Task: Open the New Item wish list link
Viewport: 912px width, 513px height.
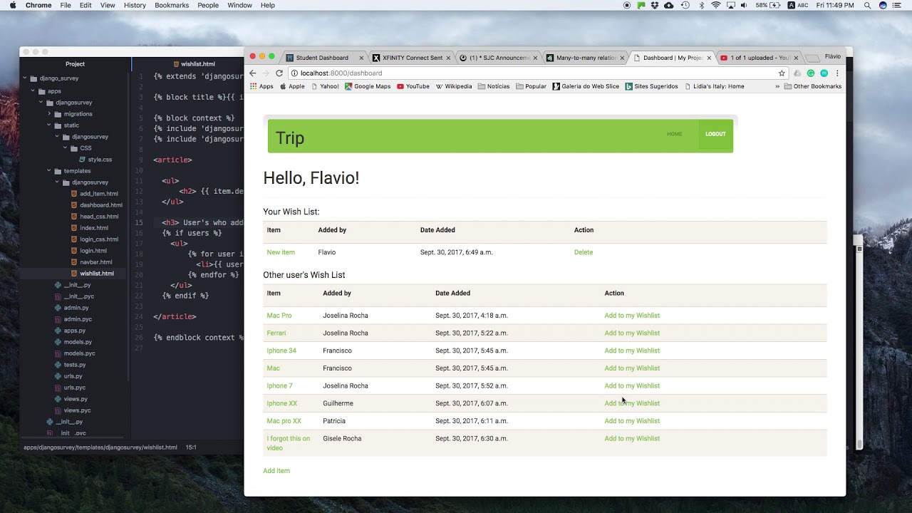Action: [281, 252]
